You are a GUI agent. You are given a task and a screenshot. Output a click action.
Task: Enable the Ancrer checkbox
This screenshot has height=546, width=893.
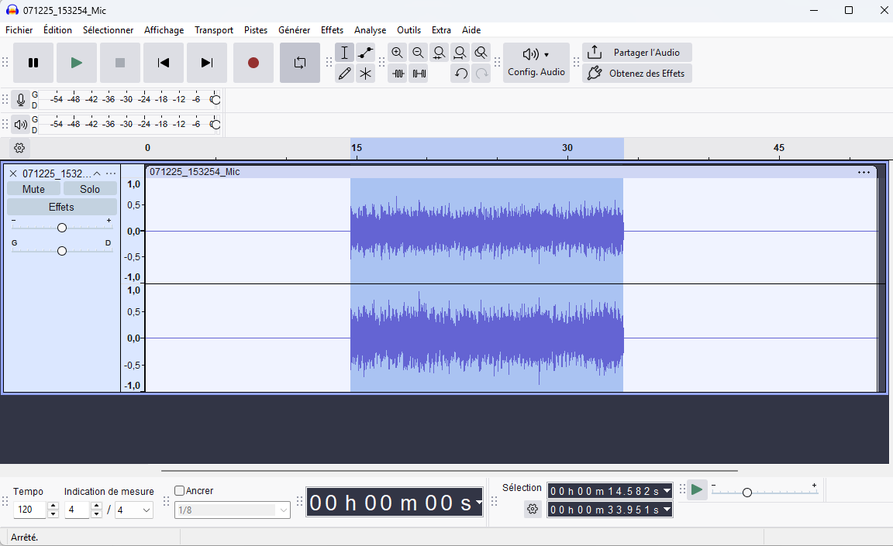pyautogui.click(x=180, y=490)
